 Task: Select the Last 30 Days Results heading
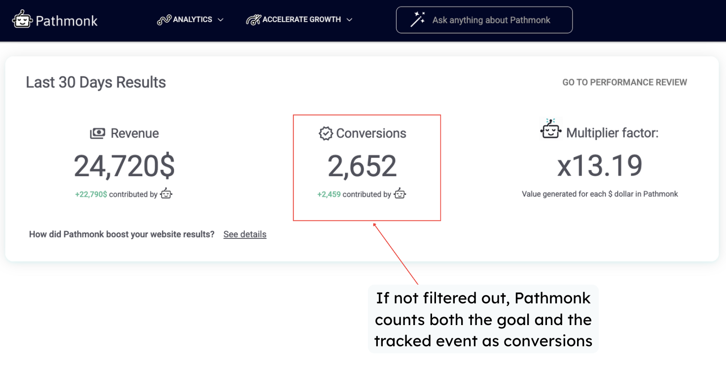click(96, 82)
